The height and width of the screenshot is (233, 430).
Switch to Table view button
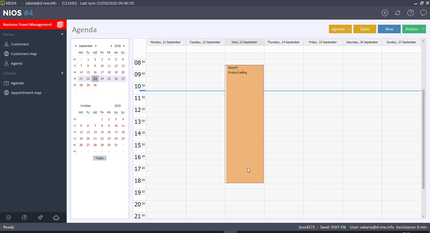pyautogui.click(x=365, y=29)
